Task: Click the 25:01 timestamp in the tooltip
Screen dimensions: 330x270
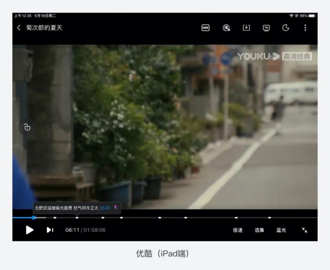Action: point(105,208)
